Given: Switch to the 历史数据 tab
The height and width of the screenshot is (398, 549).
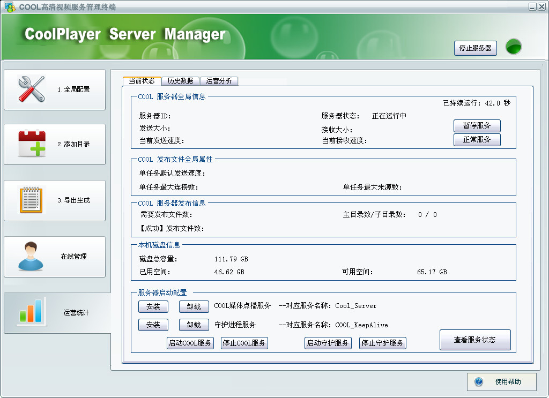Looking at the screenshot, I should coord(180,81).
